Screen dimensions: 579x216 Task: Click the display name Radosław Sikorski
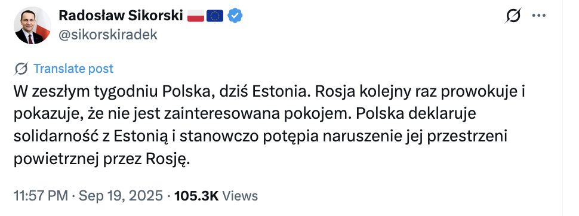click(x=121, y=16)
